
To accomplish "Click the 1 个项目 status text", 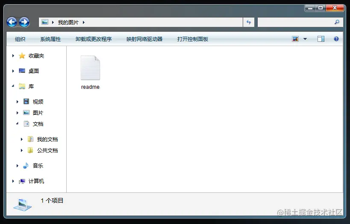I will (52, 201).
